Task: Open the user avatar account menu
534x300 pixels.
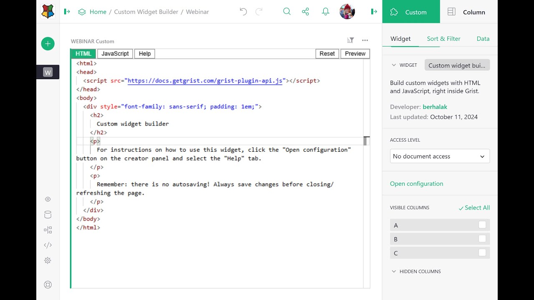Action: 347,12
